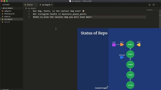Close the our-dog.txt tab
The height and width of the screenshot is (90, 161).
52,5
